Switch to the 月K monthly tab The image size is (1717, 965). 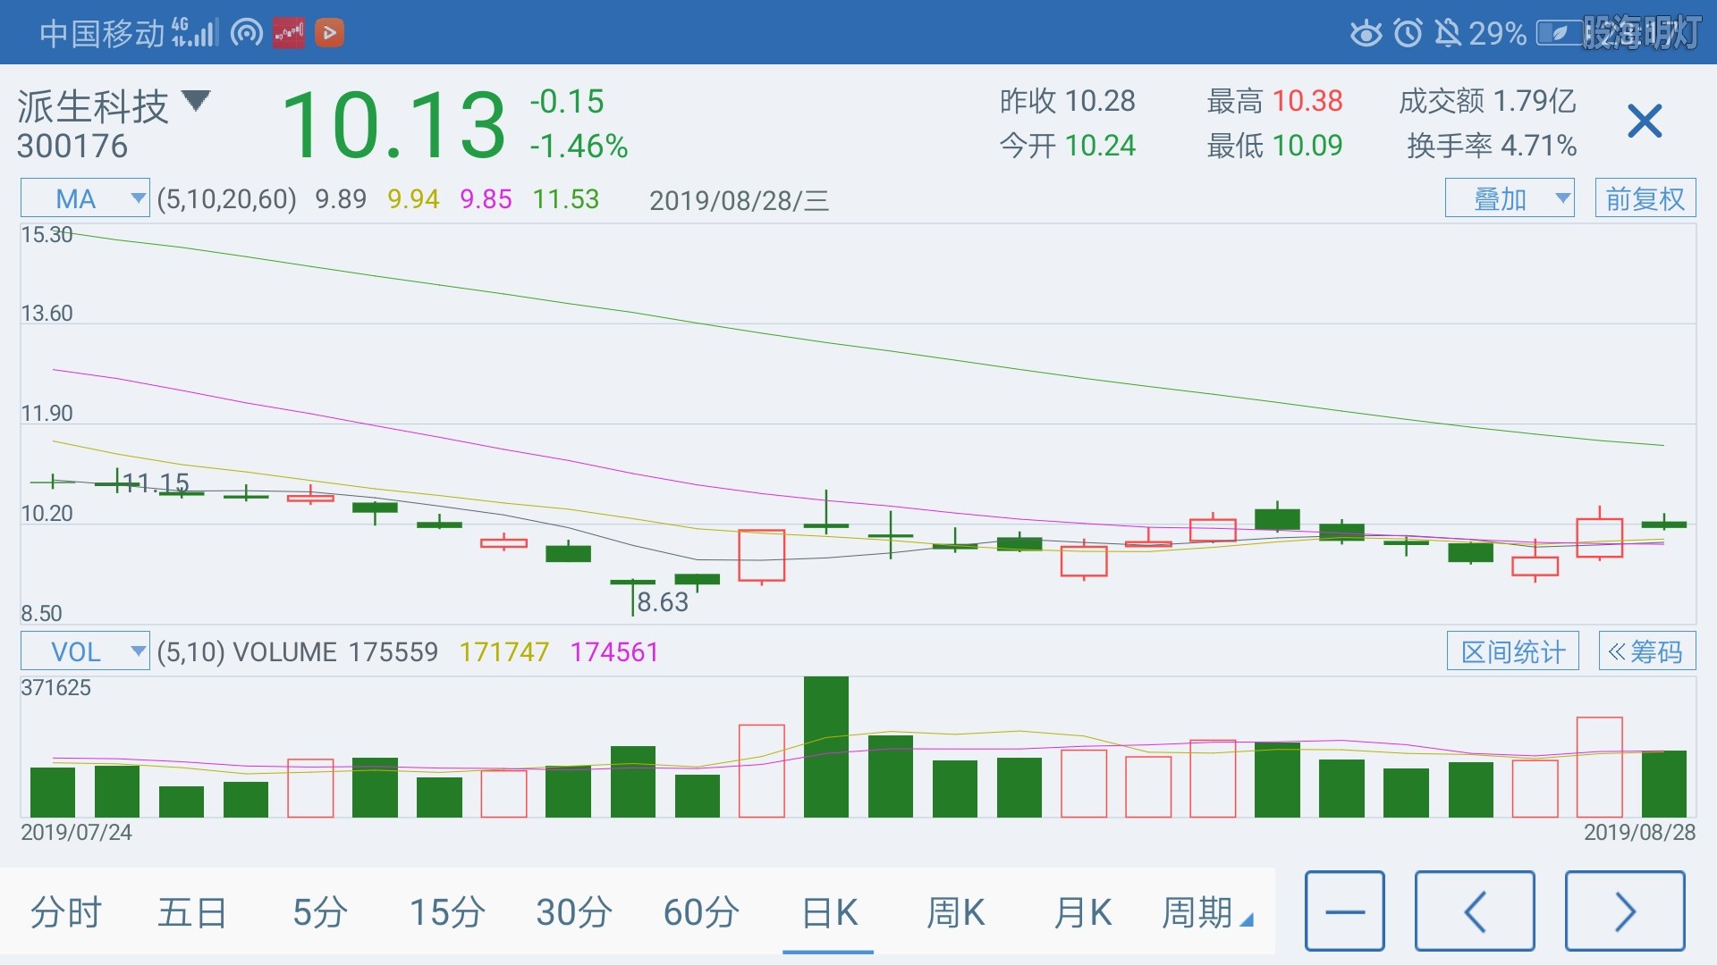pyautogui.click(x=1082, y=913)
